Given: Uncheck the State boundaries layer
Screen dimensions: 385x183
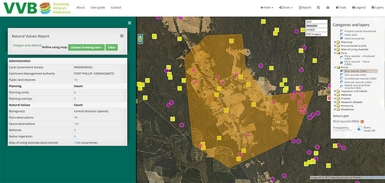Looking at the screenshot, I should 342,38.
